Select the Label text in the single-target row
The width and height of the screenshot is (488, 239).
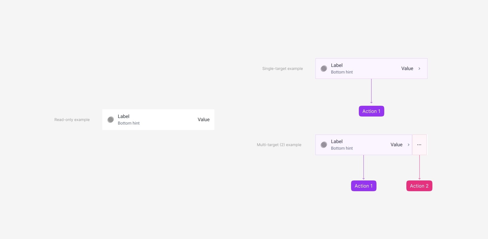coord(337,65)
